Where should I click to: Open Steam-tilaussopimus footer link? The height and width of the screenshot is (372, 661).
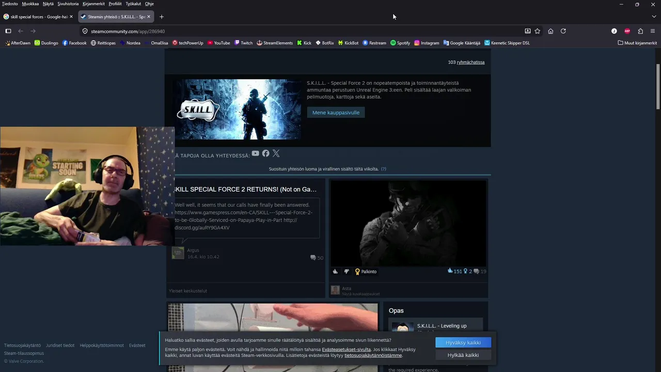[24, 353]
